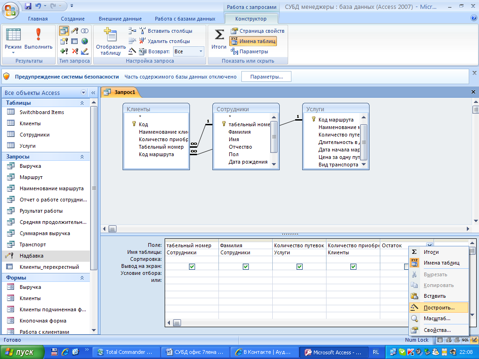Switch to PivotTable view in status bar
This screenshot has width=479, height=359.
click(449, 340)
